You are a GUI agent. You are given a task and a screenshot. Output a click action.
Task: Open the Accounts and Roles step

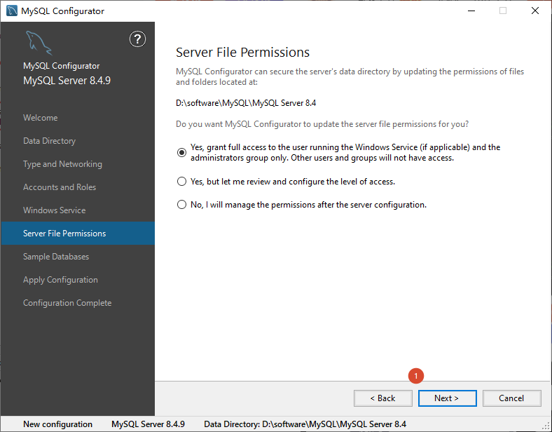(60, 187)
